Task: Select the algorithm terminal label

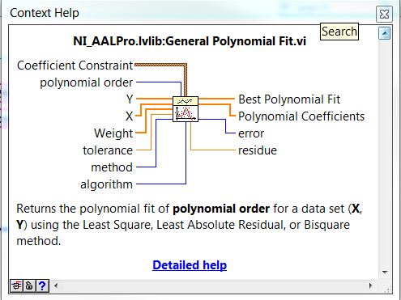Action: [x=106, y=184]
